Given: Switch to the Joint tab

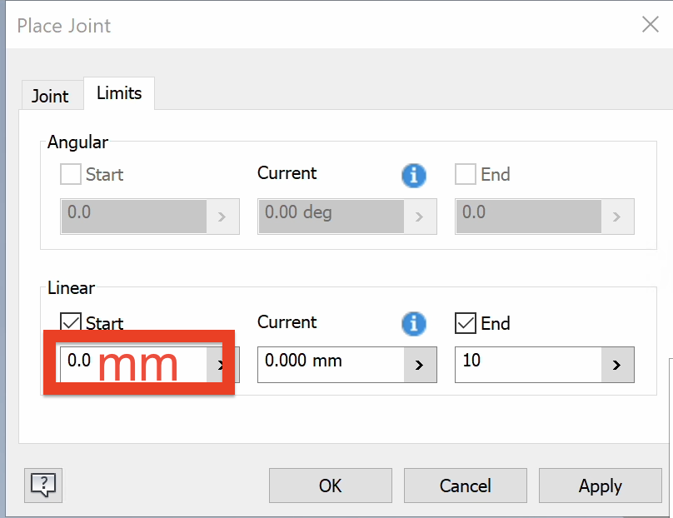Looking at the screenshot, I should point(51,96).
